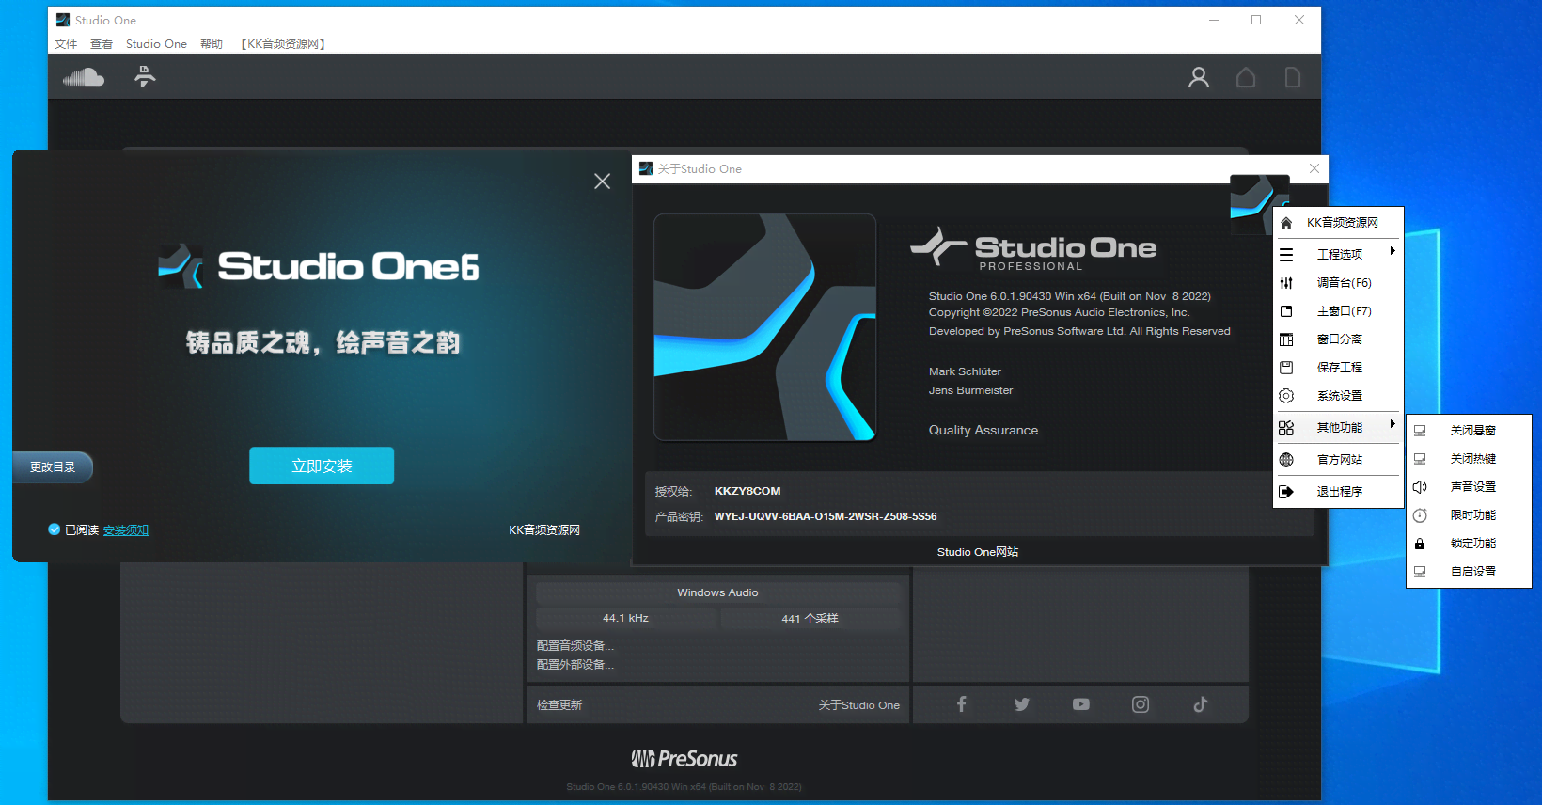Open the TikTok social icon
The width and height of the screenshot is (1542, 805).
coord(1201,704)
